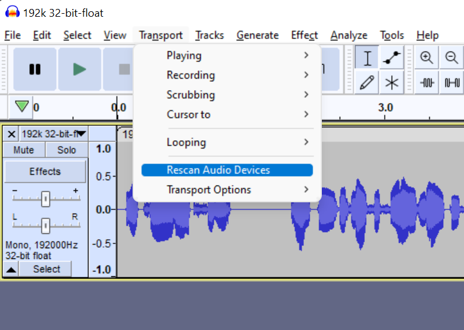
Task: Open the track name dropdown menu
Action: (x=54, y=134)
